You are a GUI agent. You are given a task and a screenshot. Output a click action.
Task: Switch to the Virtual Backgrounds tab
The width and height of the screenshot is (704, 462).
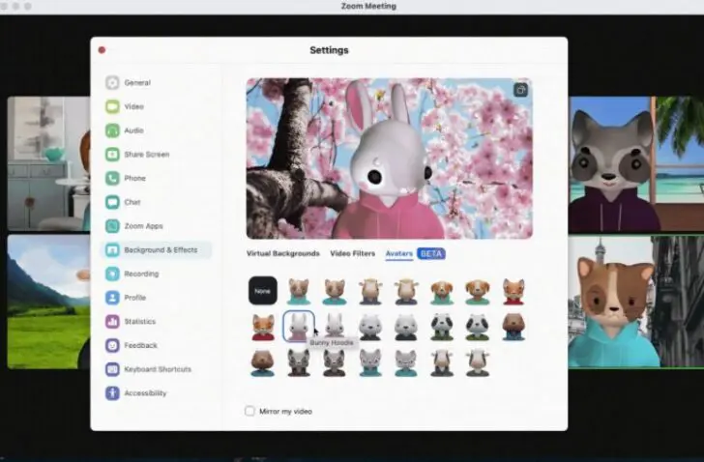[x=282, y=253]
